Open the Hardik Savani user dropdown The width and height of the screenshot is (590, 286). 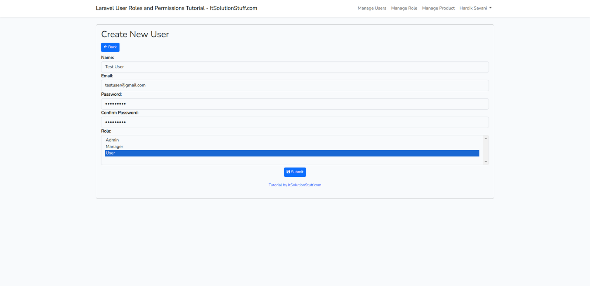(475, 8)
